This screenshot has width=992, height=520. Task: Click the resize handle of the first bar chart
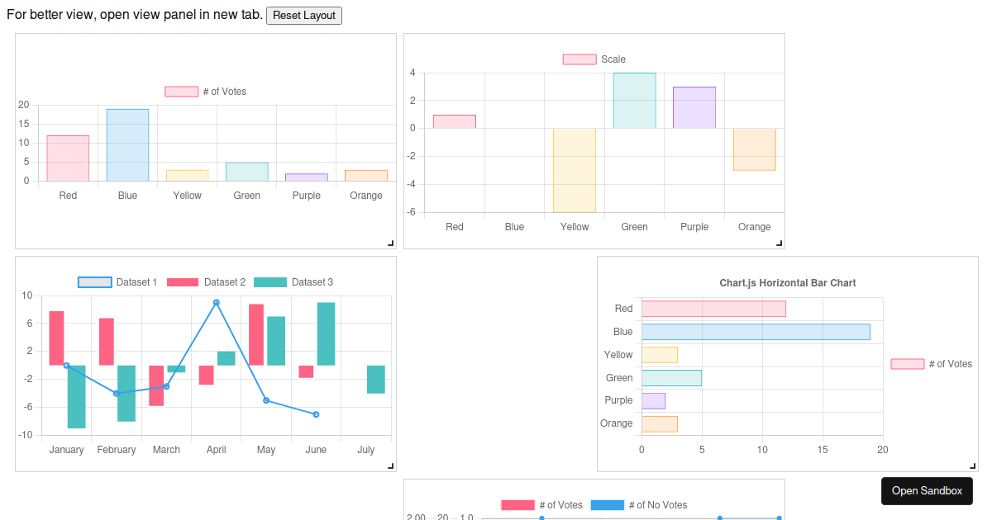point(391,243)
